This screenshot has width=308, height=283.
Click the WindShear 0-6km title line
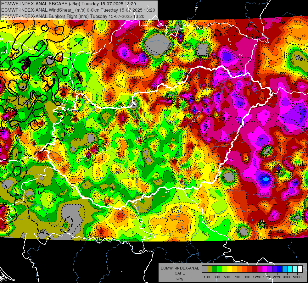(x=78, y=10)
